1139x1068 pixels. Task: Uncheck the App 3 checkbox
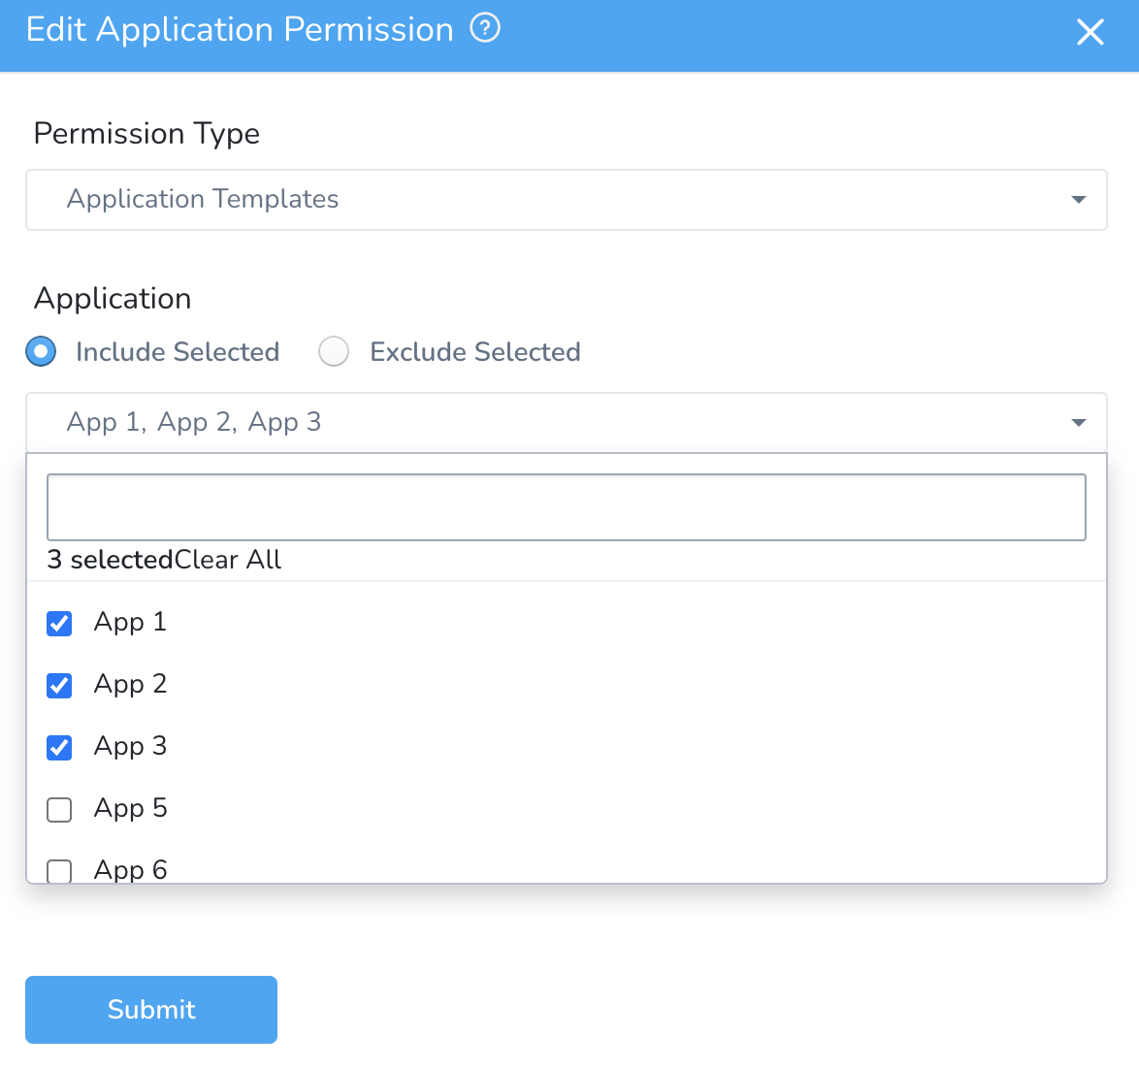(59, 747)
